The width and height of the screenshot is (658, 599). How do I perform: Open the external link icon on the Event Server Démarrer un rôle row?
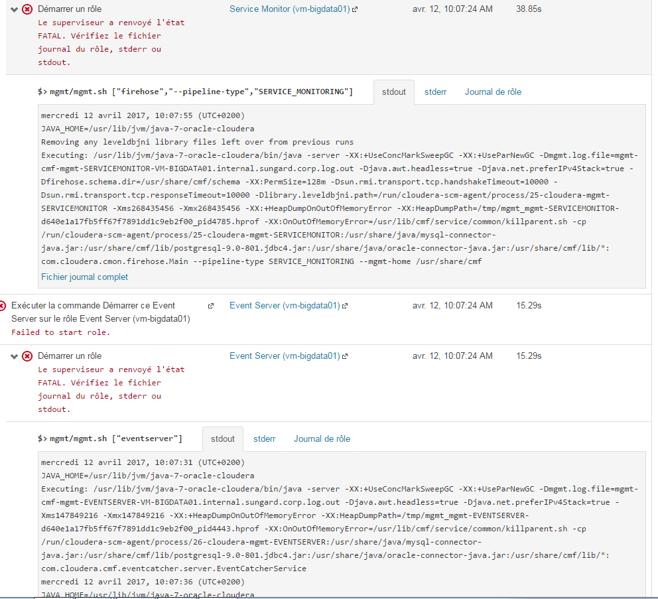[345, 357]
